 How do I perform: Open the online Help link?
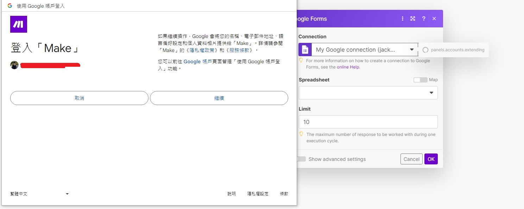click(x=348, y=67)
